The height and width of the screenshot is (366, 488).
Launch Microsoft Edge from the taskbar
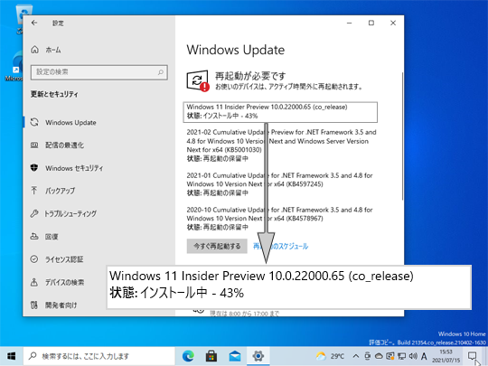(188, 356)
